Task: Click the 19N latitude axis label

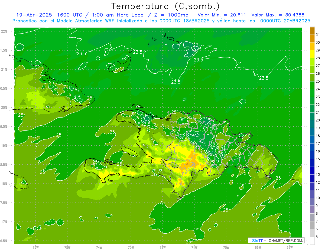Action: click(x=4, y=146)
